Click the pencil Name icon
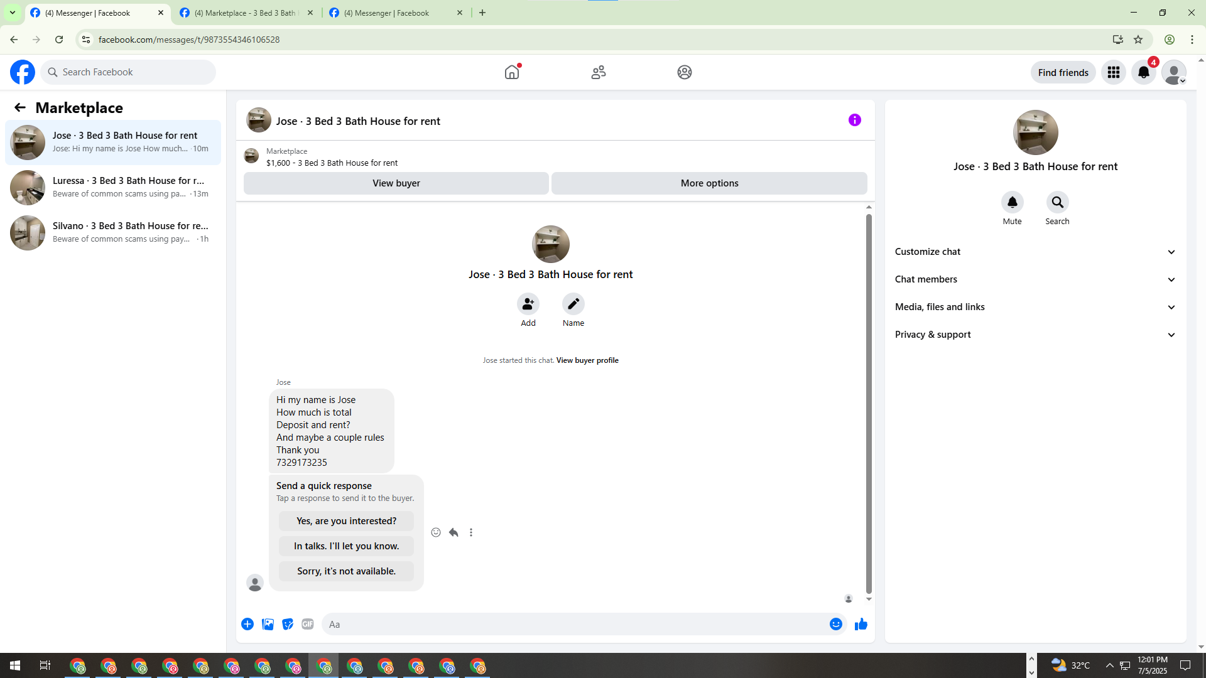This screenshot has height=678, width=1206. pyautogui.click(x=573, y=304)
